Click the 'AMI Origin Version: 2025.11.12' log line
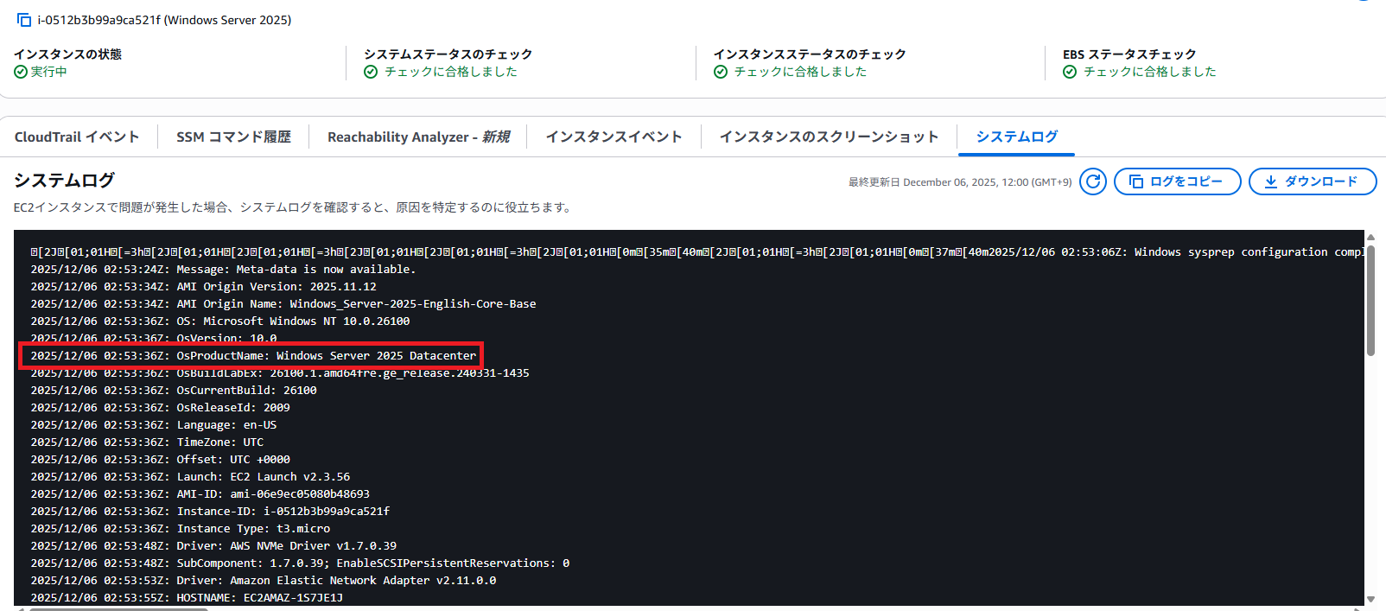Screen dimensions: 1386x611 click(x=203, y=287)
